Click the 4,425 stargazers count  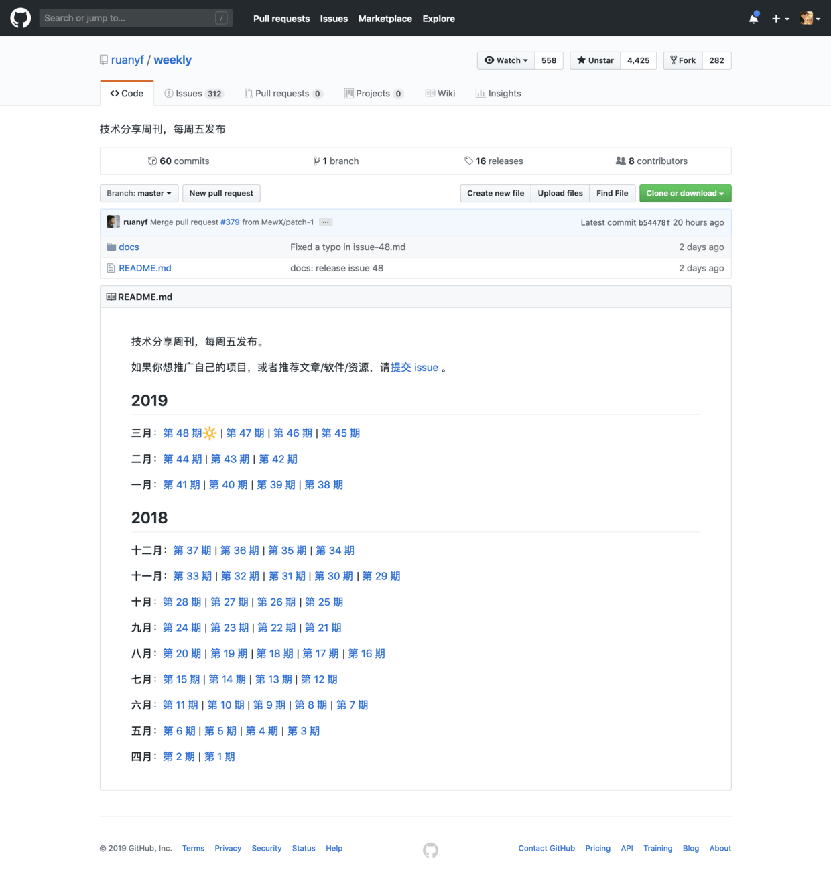639,60
